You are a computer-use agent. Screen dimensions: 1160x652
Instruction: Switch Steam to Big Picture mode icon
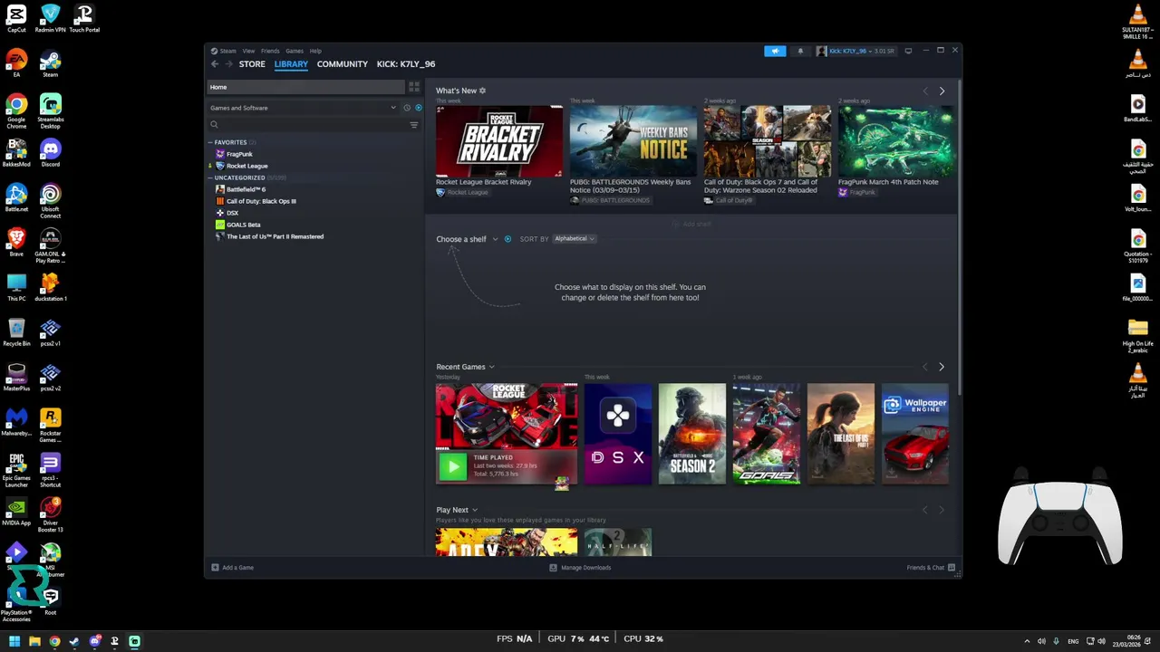pyautogui.click(x=909, y=51)
